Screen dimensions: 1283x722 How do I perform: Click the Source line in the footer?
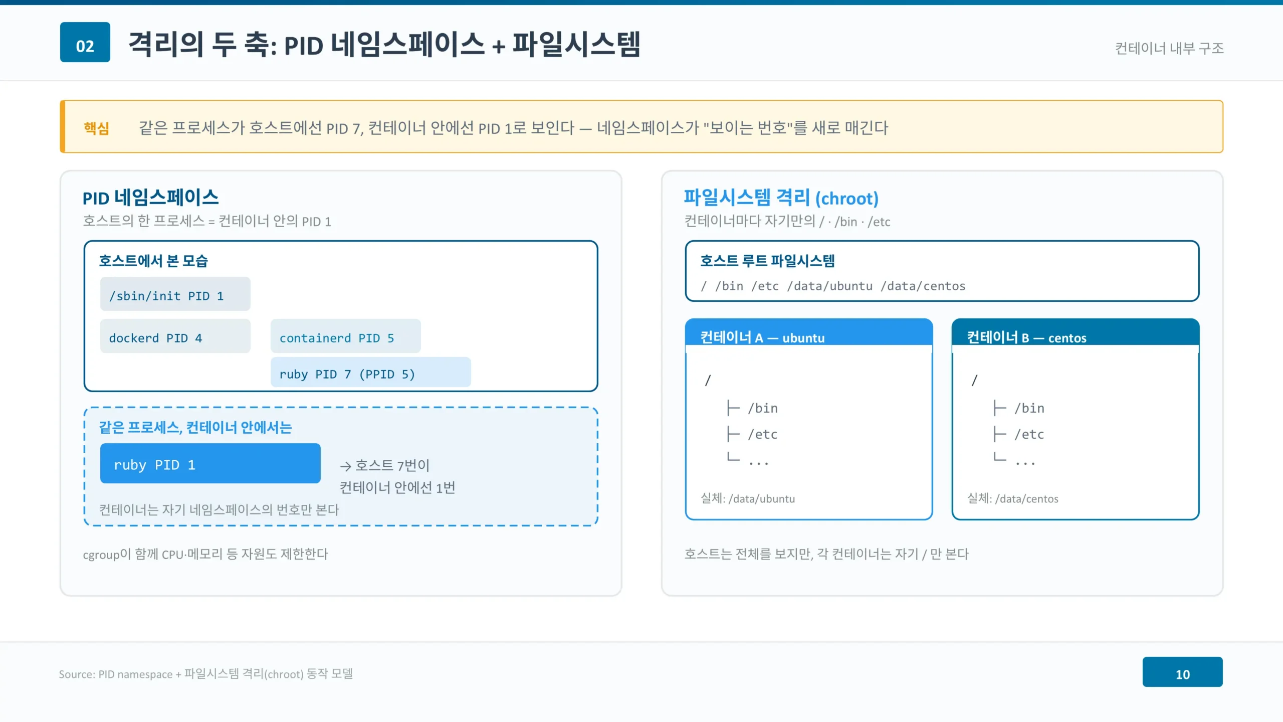pos(205,674)
